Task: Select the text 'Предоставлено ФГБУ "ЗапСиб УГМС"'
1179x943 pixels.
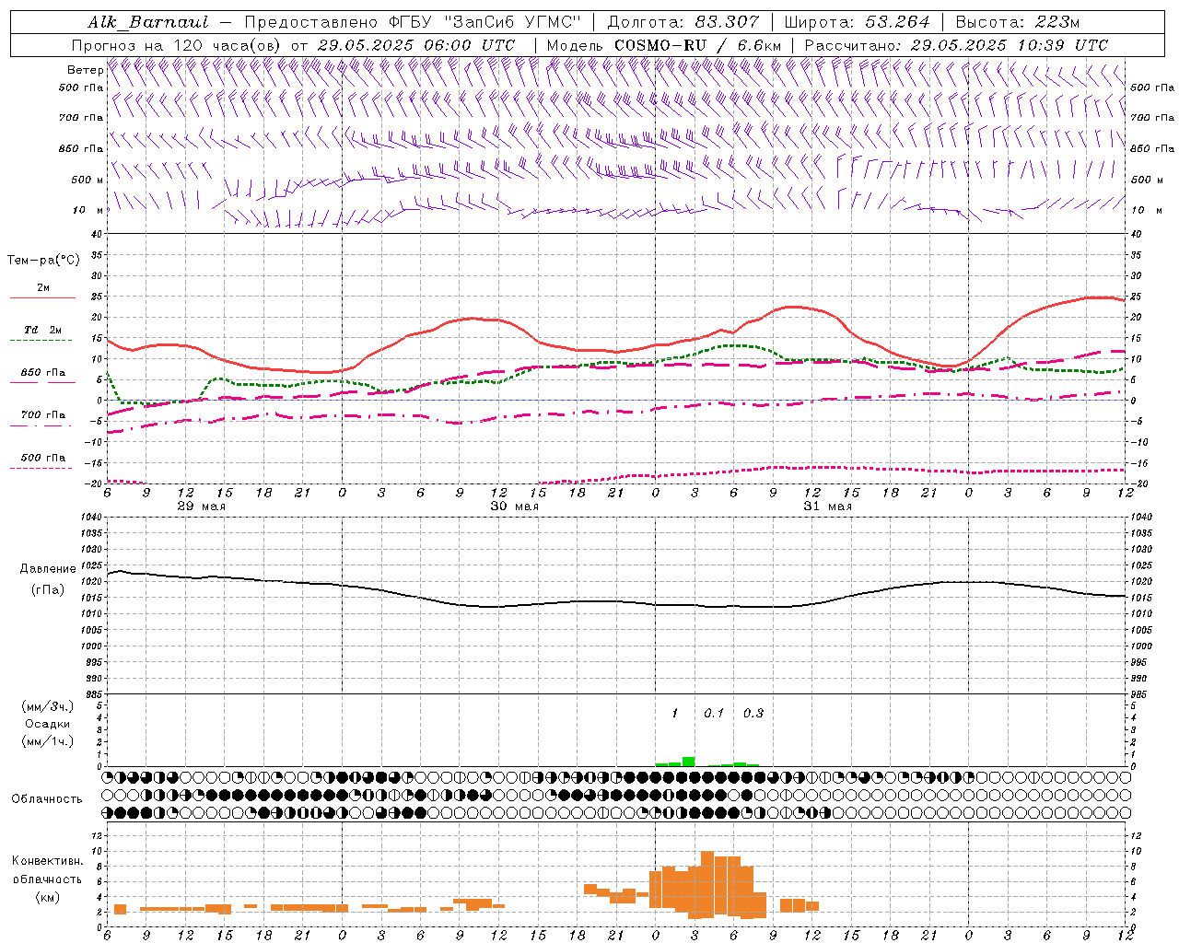Action: point(413,22)
